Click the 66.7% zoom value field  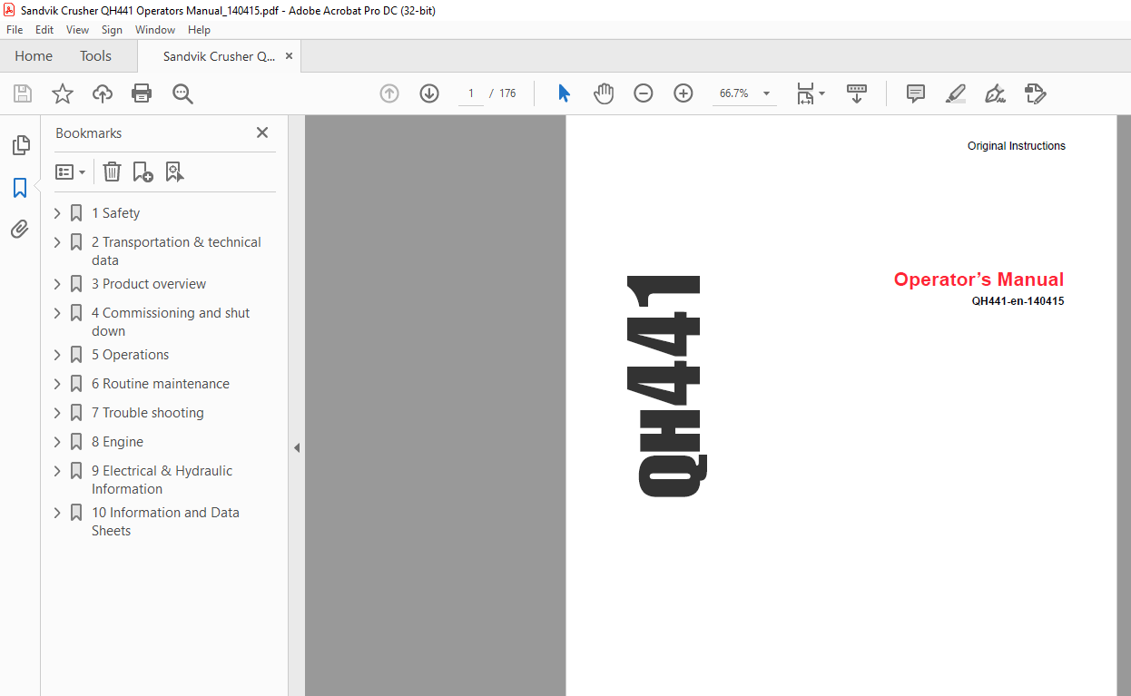pyautogui.click(x=733, y=93)
